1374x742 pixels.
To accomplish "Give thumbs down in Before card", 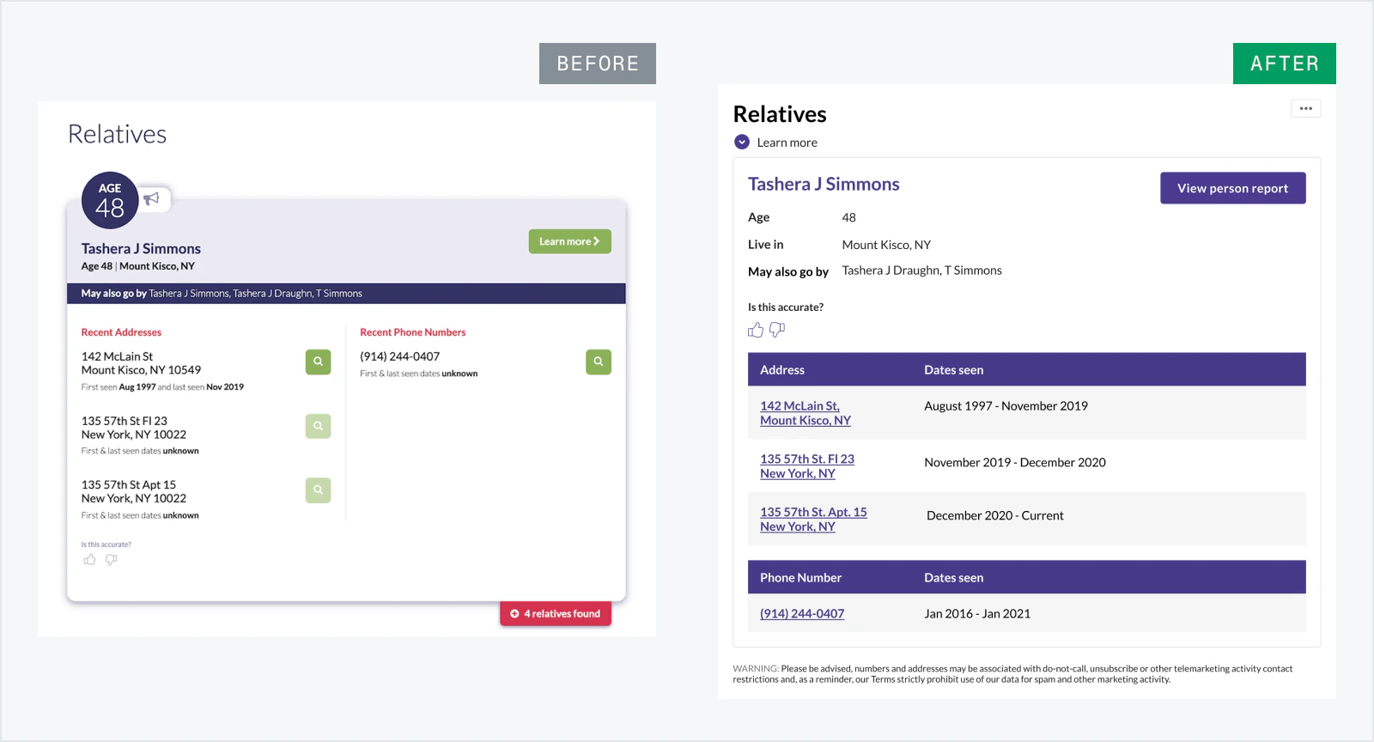I will (112, 560).
